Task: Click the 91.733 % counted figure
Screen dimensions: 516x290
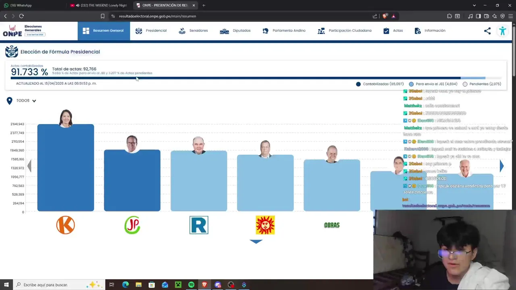Action: [x=29, y=72]
